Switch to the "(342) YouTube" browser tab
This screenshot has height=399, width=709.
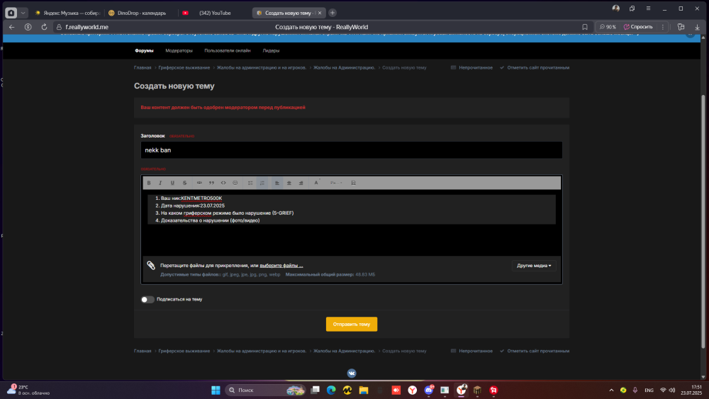pos(214,13)
